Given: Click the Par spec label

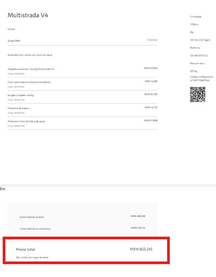Looking at the screenshot, I should coord(192,32).
